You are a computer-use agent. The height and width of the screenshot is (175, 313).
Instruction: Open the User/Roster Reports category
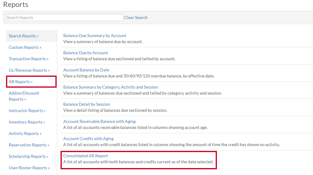point(29,168)
